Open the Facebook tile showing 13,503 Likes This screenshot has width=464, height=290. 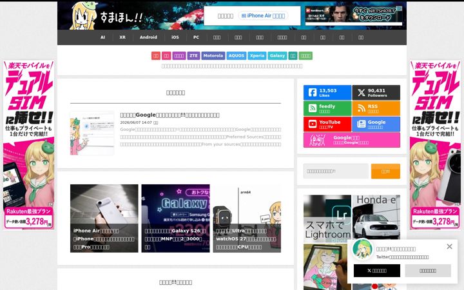pyautogui.click(x=327, y=93)
